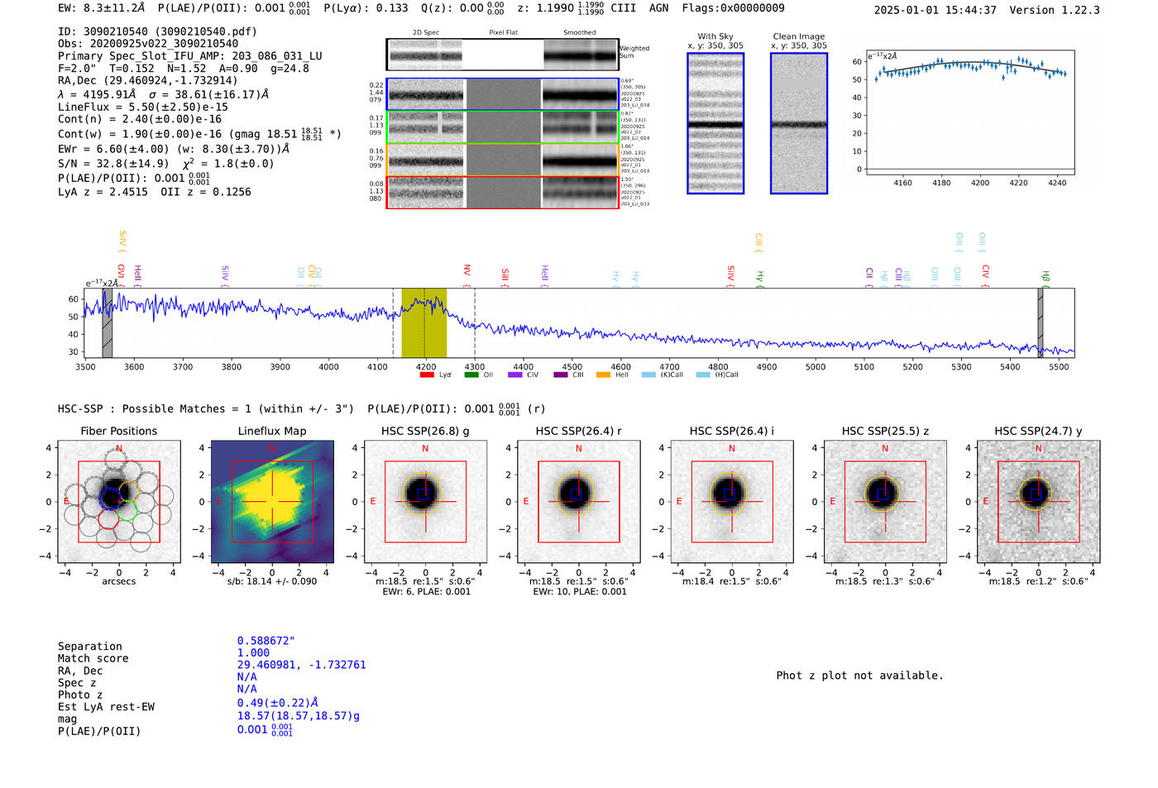Screen dimensions: 1158x788
Task: Click the (K)CaII legend swatch
Action: point(648,375)
